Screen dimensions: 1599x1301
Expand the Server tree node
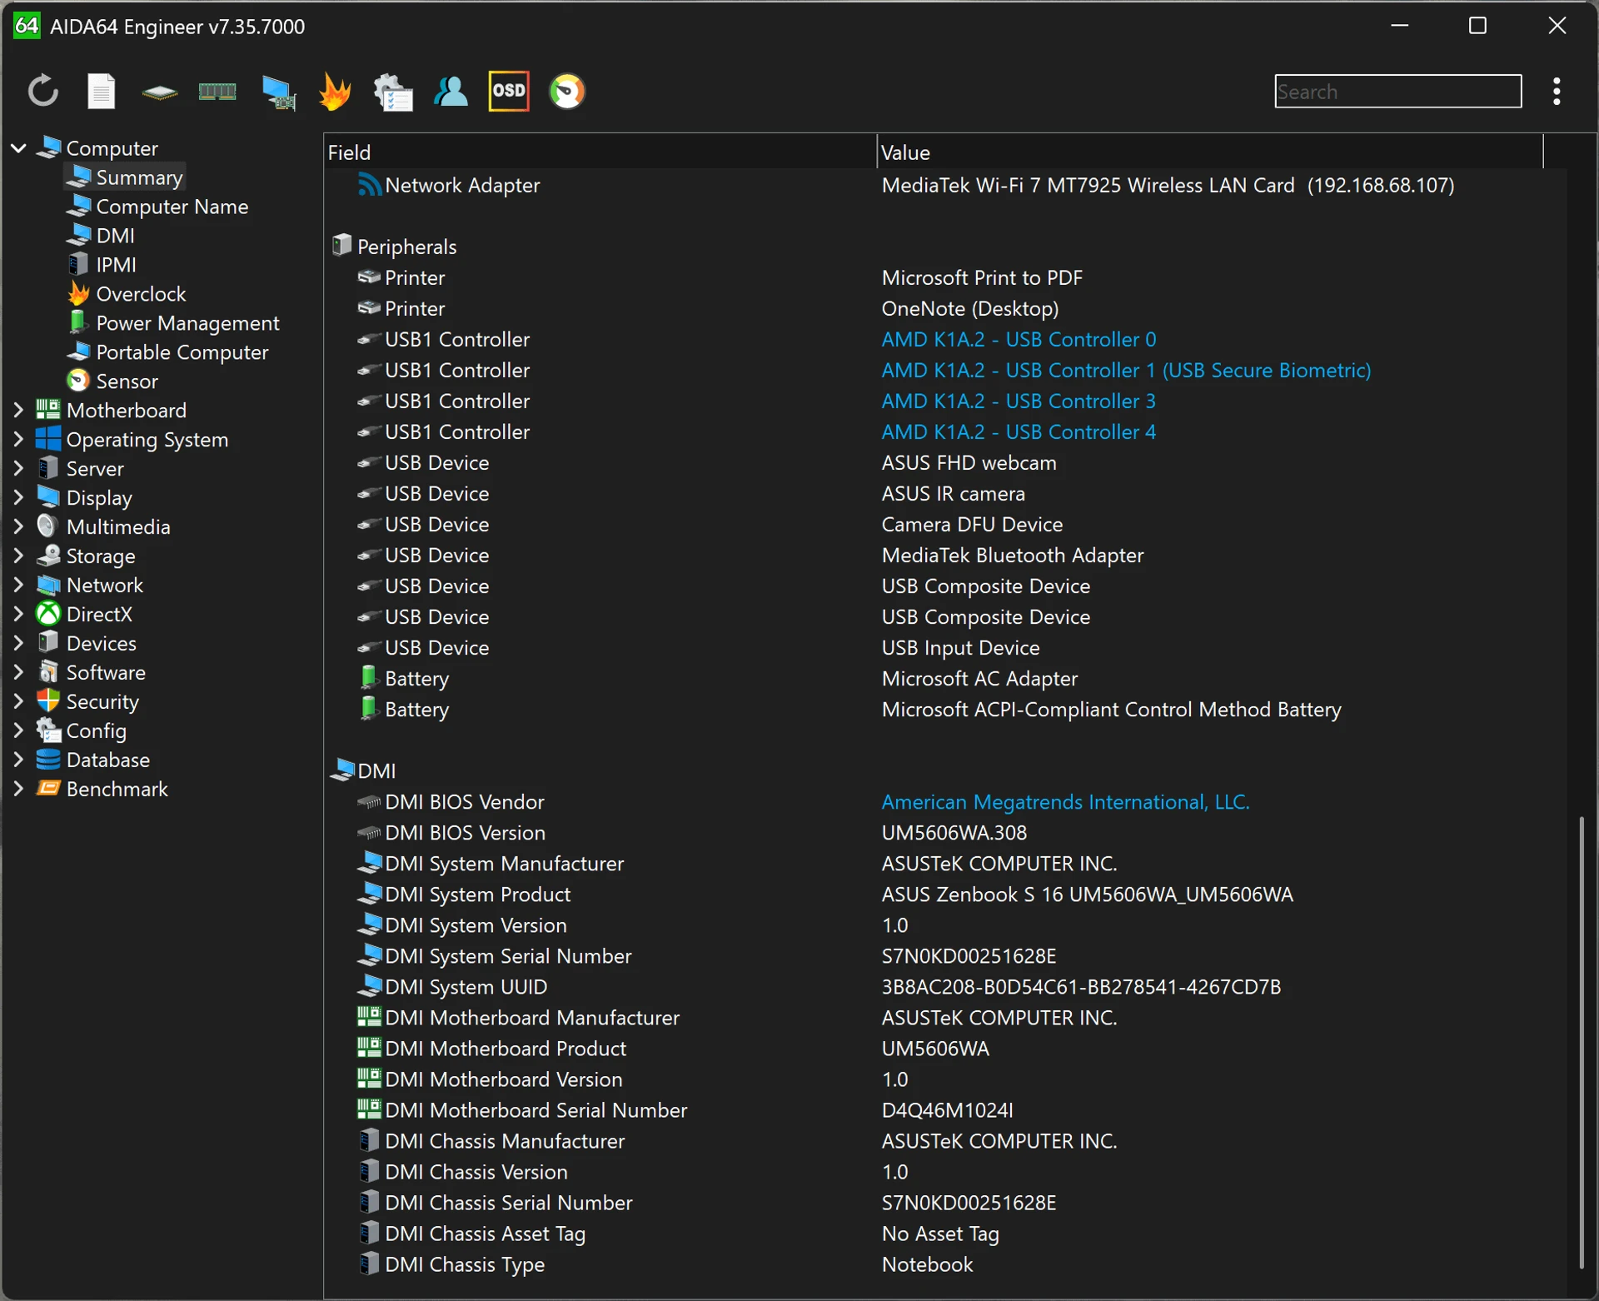click(x=18, y=468)
